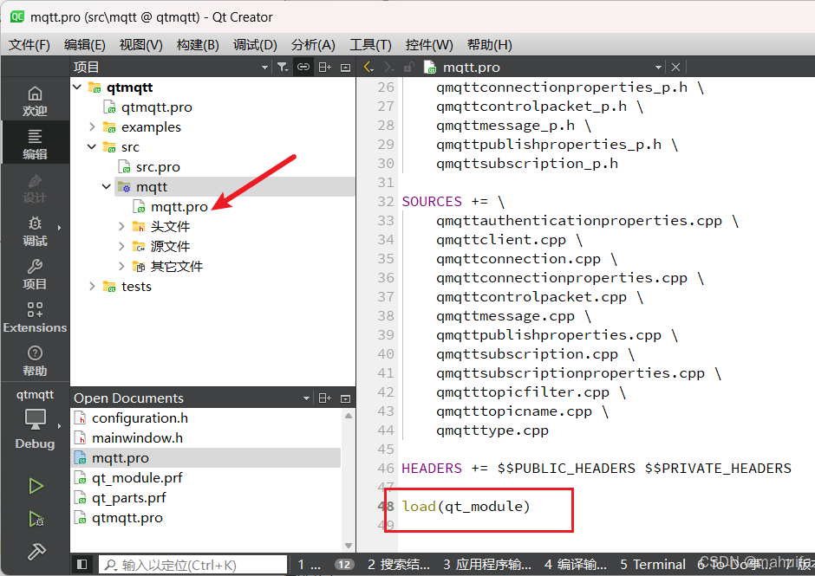This screenshot has width=815, height=576.
Task: Start debugging with the Run-with-bug button
Action: point(36,519)
